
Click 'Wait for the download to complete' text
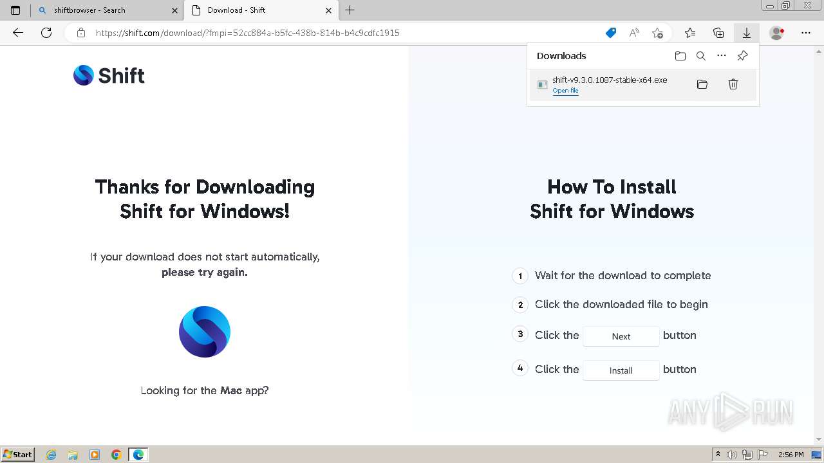(x=623, y=275)
